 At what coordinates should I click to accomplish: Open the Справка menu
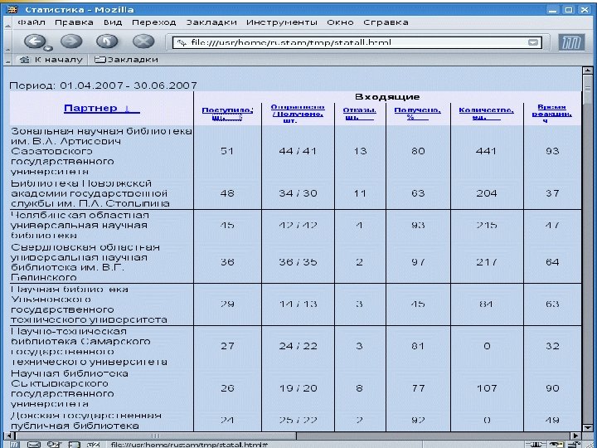(386, 22)
